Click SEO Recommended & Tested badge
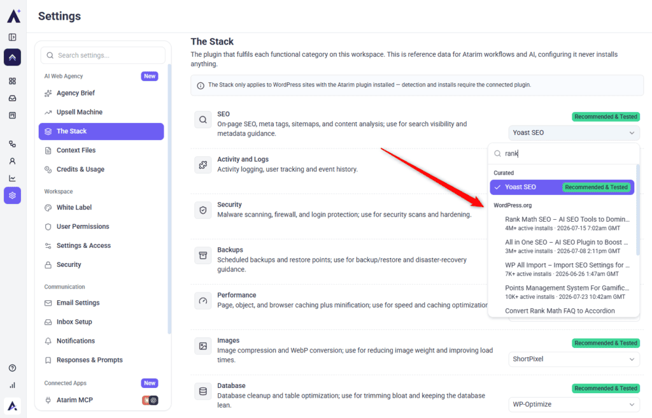Viewport: 652px width, 418px height. [x=606, y=117]
